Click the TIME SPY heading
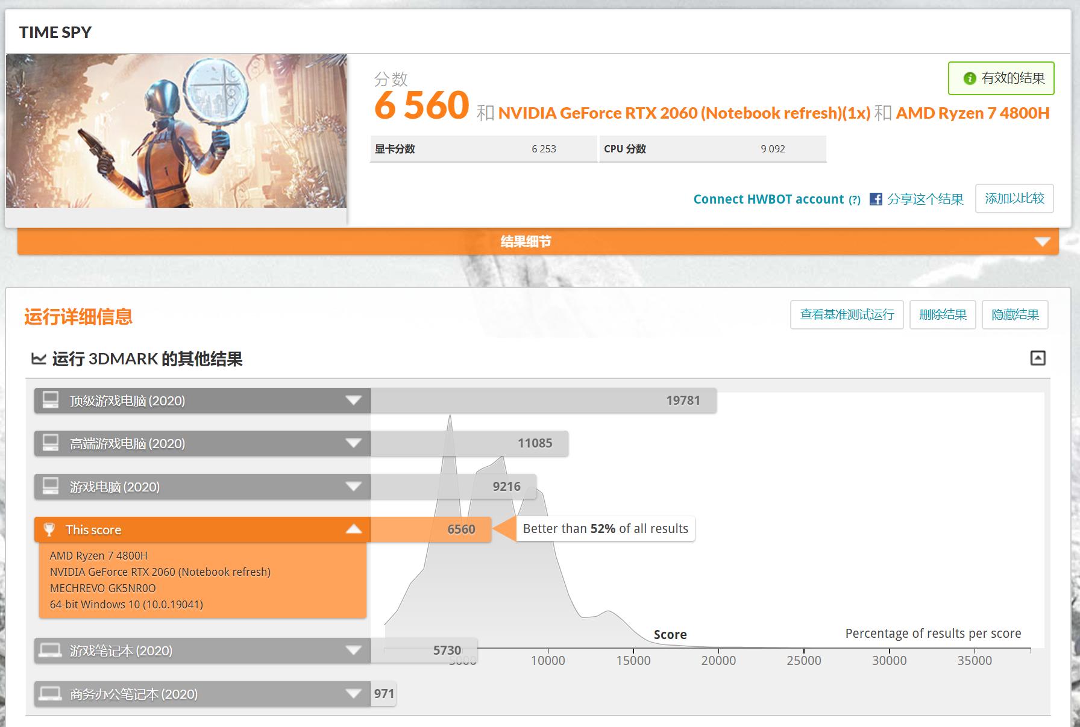 pyautogui.click(x=55, y=33)
